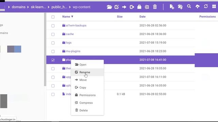Click the plugins folder icon
Screen dimensions: 218x122
(64, 60)
